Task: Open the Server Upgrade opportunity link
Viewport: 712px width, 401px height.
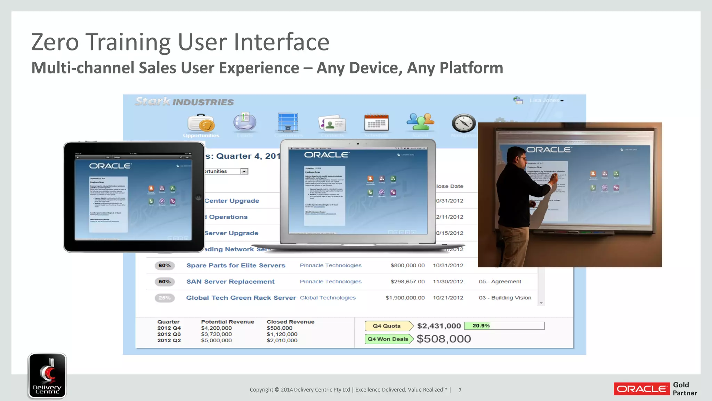Action: [232, 233]
